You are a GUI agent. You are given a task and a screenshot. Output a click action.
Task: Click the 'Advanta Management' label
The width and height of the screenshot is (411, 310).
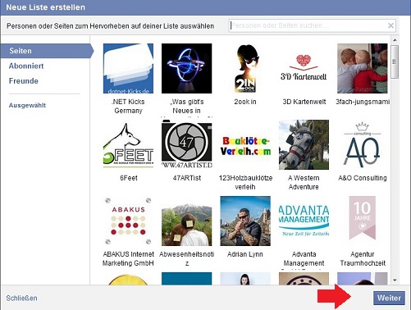(304, 258)
